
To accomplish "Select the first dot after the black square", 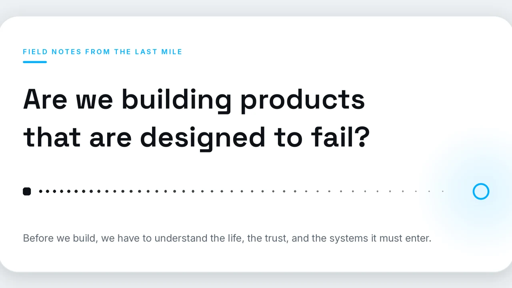I will 40,192.
